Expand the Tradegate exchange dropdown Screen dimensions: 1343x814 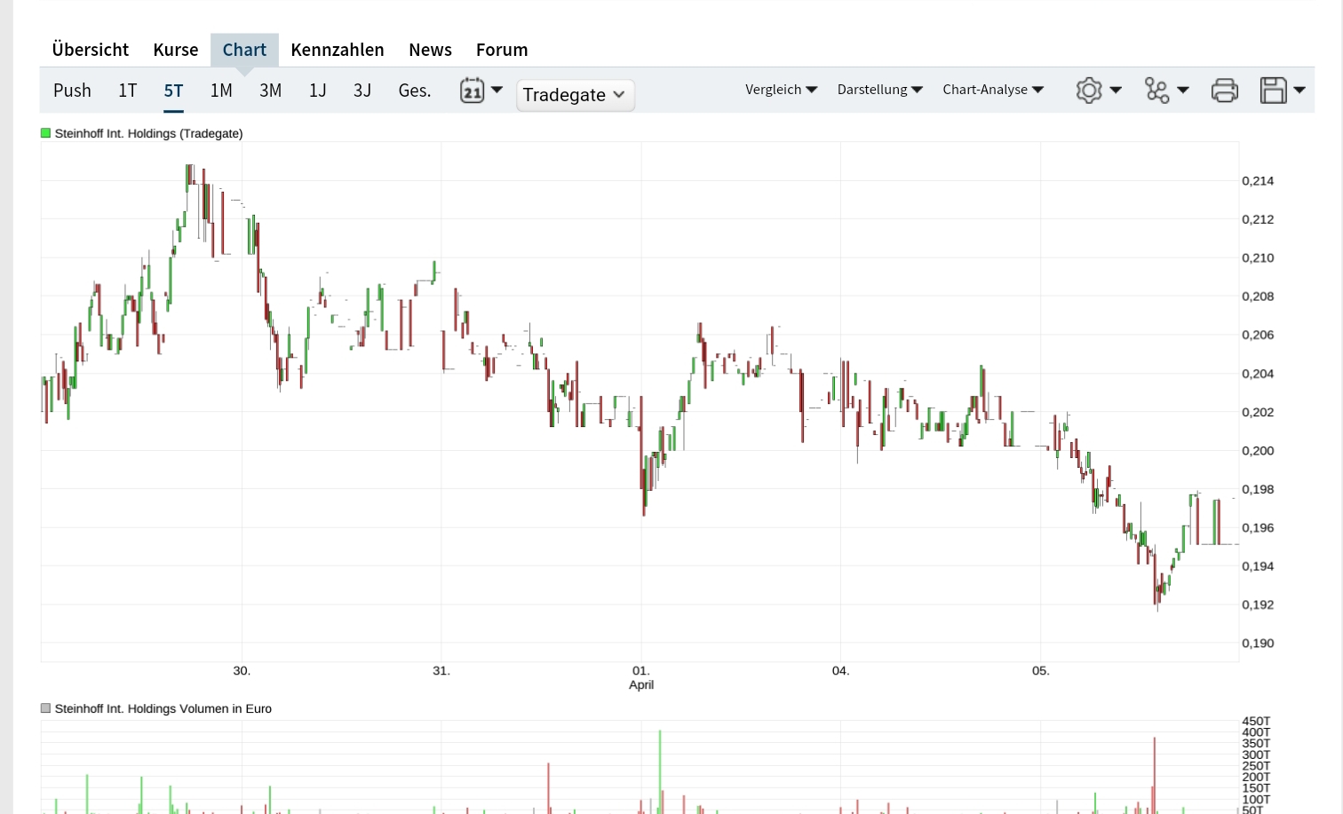(575, 95)
